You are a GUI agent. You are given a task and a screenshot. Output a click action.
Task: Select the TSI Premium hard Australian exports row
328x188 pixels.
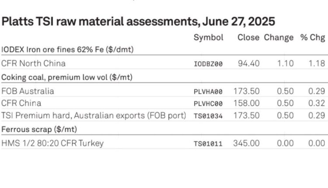[x=163, y=115]
